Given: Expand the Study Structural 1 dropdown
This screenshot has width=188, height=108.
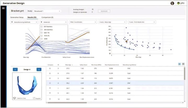Looking at the screenshot, I should coord(47,11).
